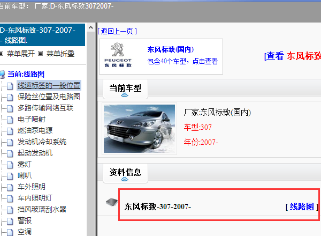
Task: Click the document icon beside 警报
Action: point(10,222)
